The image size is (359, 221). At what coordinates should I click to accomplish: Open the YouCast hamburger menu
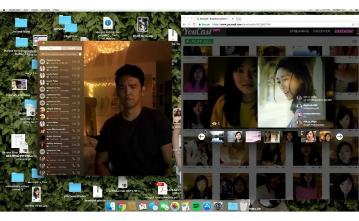354,42
